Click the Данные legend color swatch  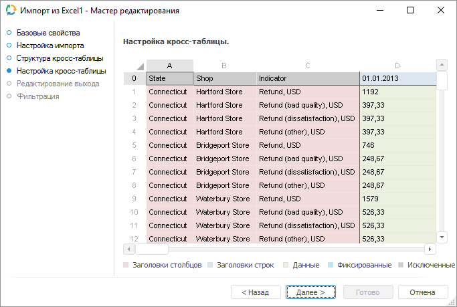[x=285, y=266]
